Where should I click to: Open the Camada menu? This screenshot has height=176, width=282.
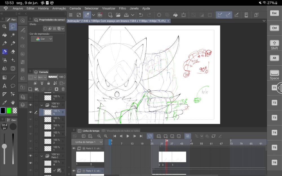pos(75,8)
